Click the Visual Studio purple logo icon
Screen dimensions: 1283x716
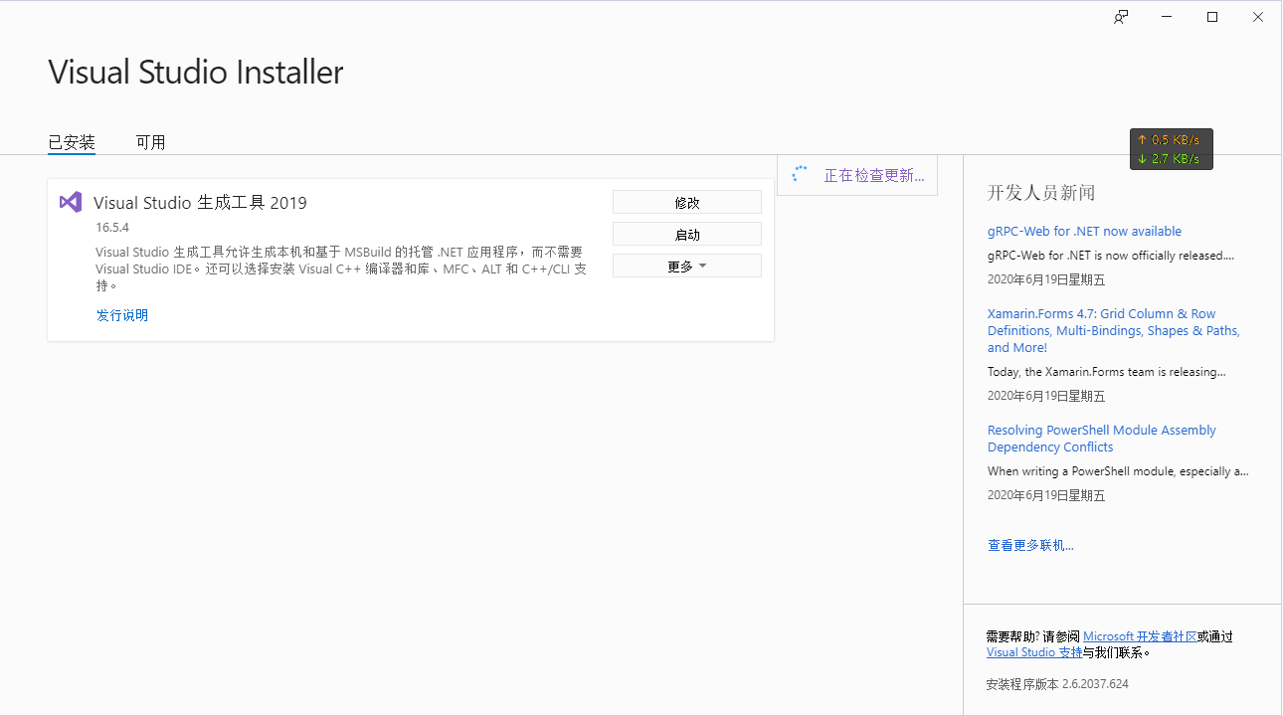coord(70,202)
